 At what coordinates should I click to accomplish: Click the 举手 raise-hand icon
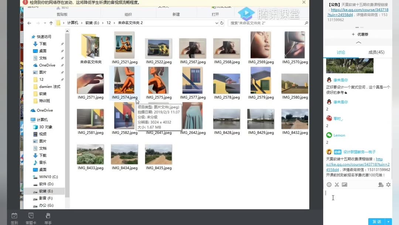(x=48, y=216)
